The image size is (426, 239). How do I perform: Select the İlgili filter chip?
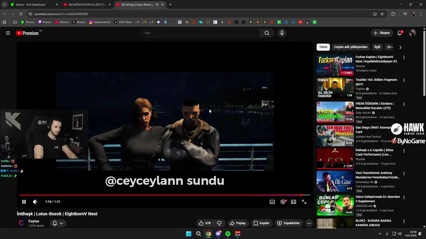(x=377, y=47)
